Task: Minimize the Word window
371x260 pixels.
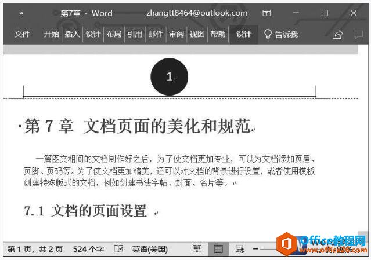Action: coord(296,13)
